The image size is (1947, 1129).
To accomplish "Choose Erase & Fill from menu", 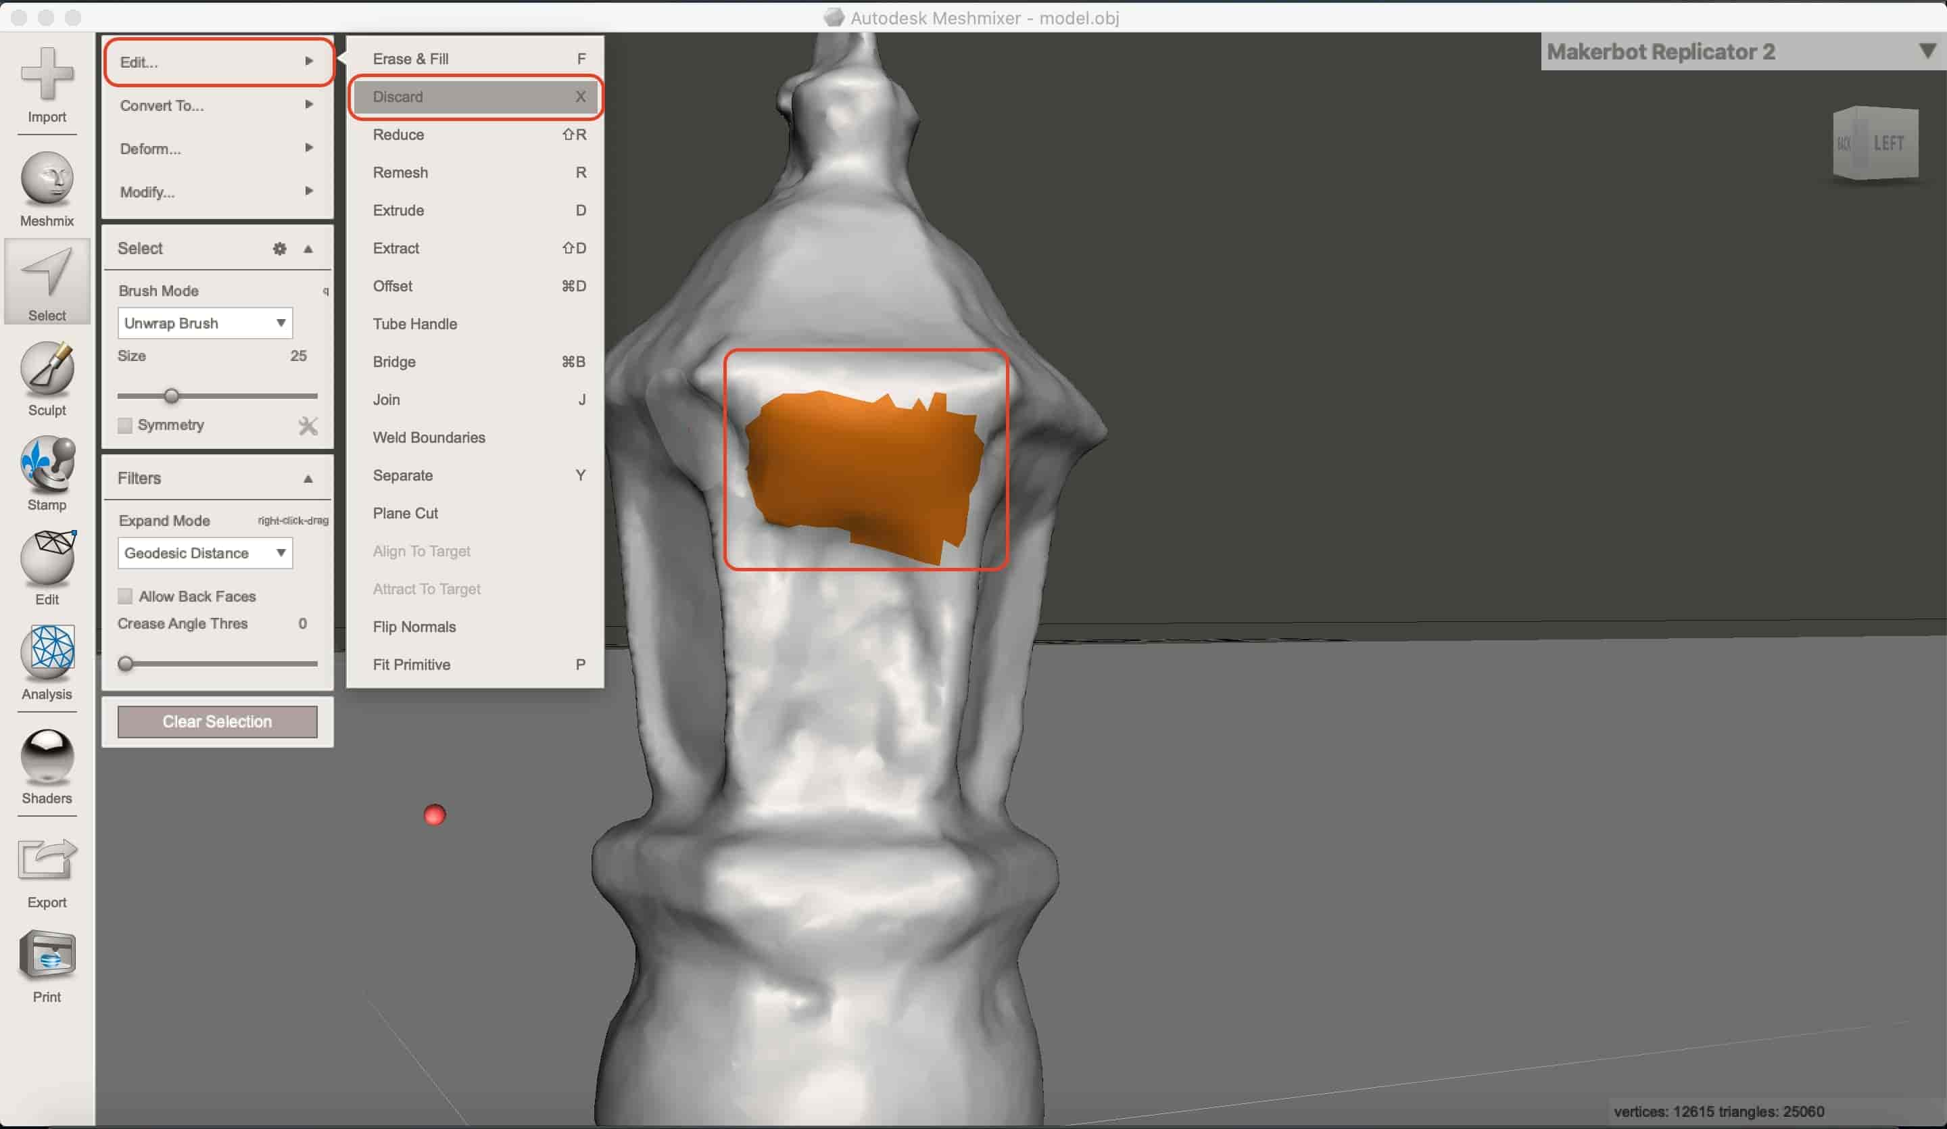I will point(476,59).
